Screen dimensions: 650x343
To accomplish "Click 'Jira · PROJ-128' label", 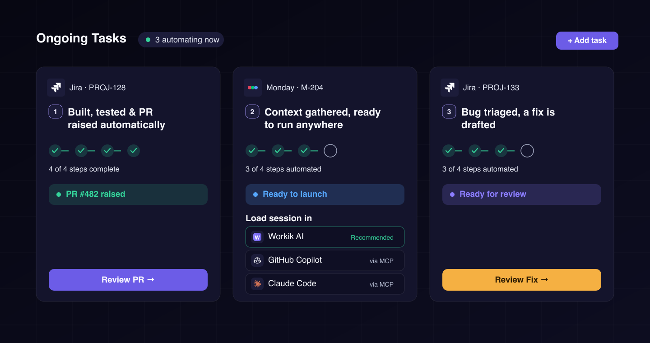I will tap(97, 88).
